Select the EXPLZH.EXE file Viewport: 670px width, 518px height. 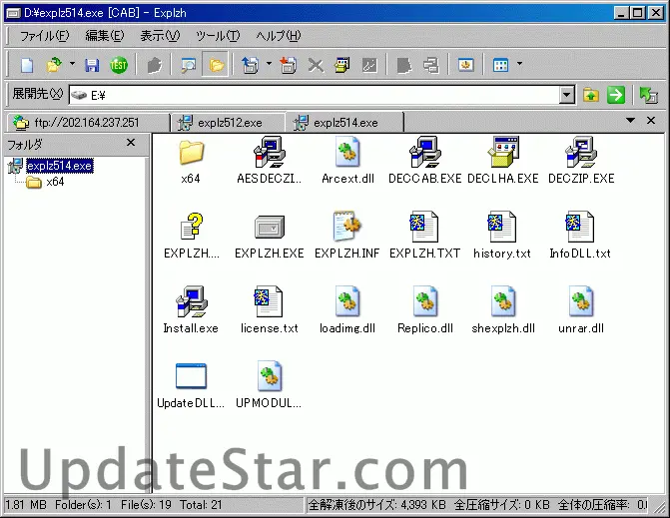click(270, 236)
